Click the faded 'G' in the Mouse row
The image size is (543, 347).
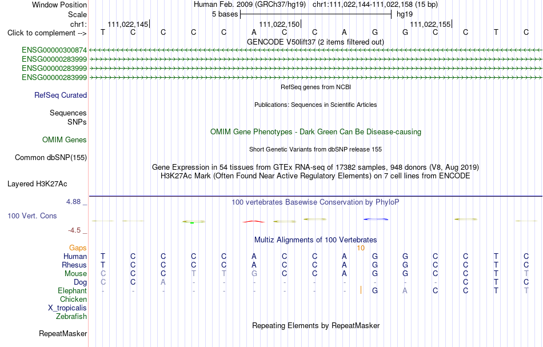pos(254,274)
